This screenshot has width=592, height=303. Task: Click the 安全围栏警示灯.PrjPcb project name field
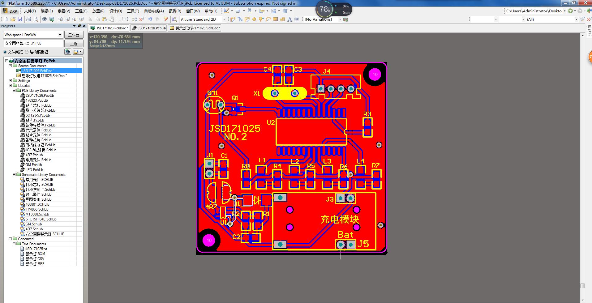(33, 44)
